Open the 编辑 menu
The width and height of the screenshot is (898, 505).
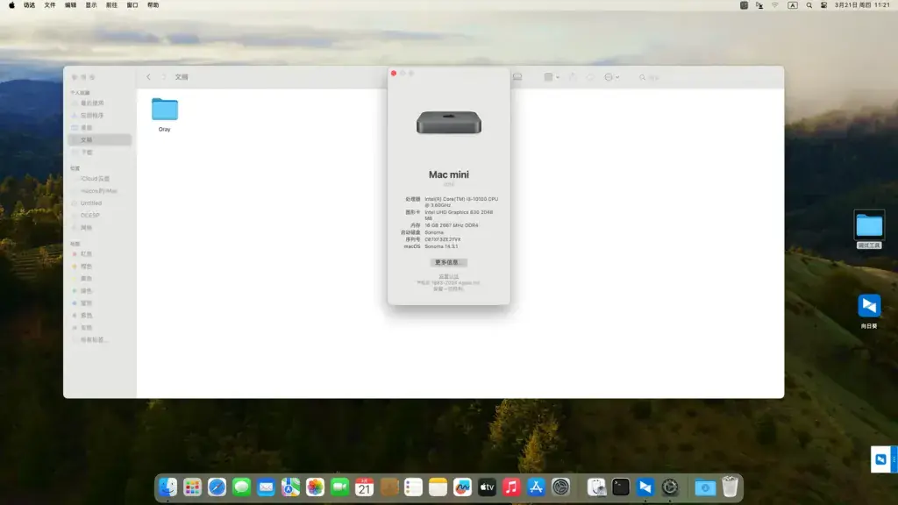pyautogui.click(x=70, y=5)
